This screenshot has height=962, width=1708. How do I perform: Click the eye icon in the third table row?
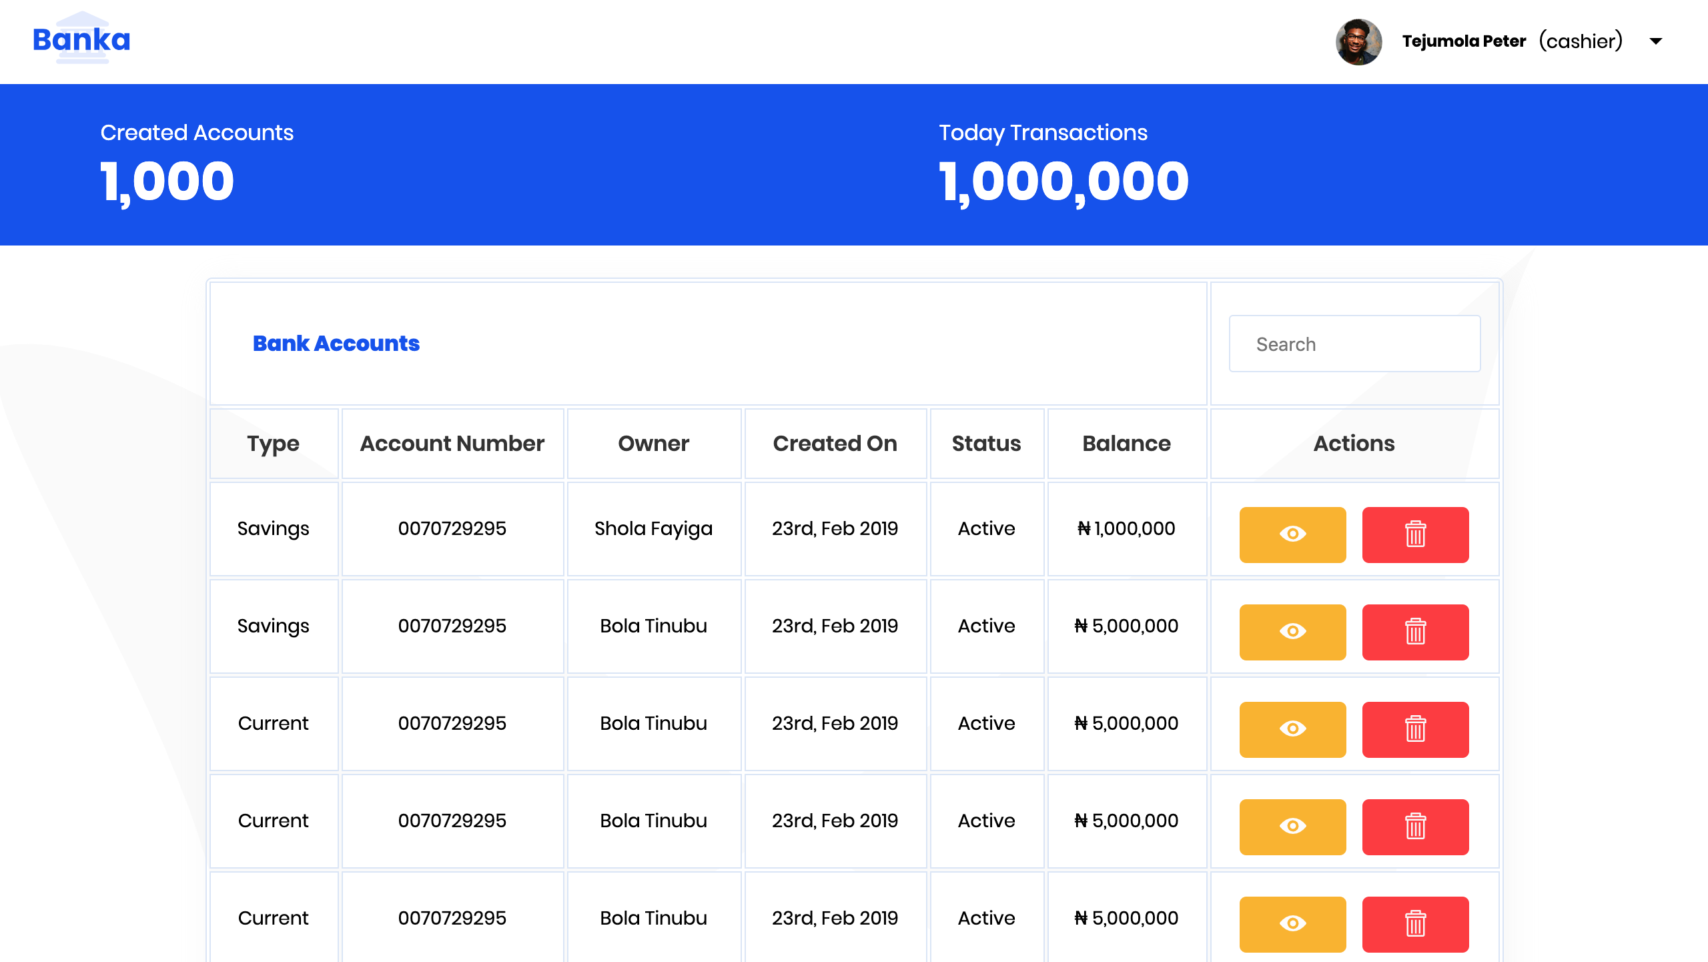point(1292,729)
